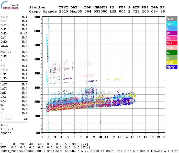Click the h`Es parameter label

[x=4, y=79]
